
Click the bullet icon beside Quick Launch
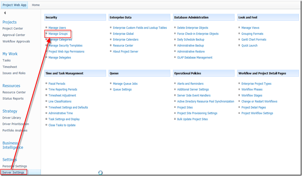coord(239,45)
